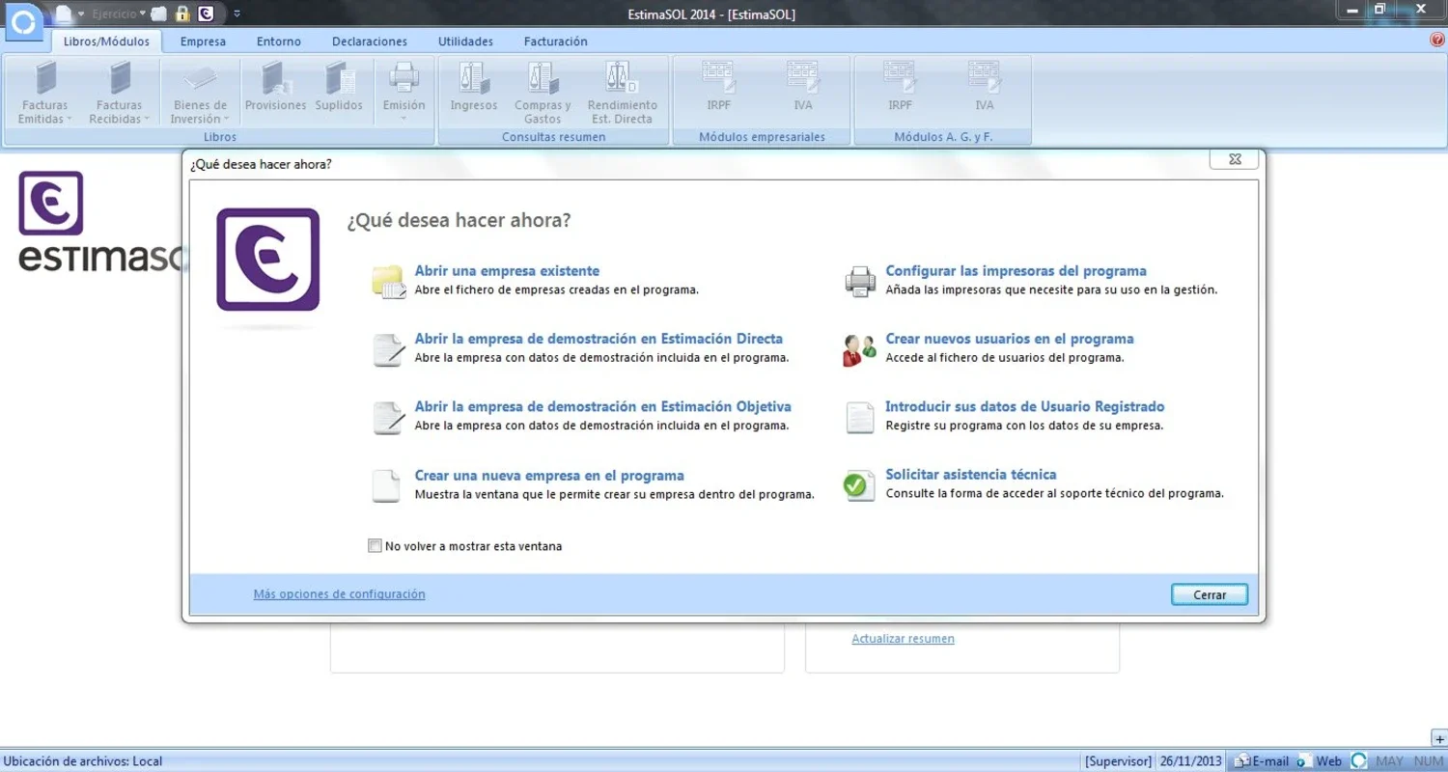
Task: Open the EstimaSOL application orb menu
Action: coord(23,21)
